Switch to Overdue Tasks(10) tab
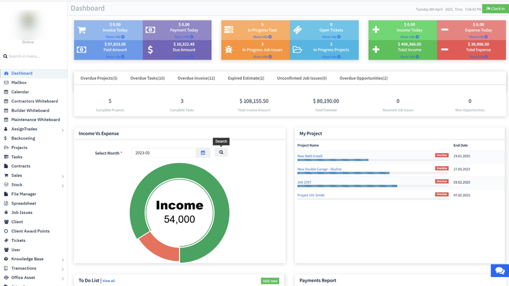Image resolution: width=509 pixels, height=286 pixels. pyautogui.click(x=148, y=78)
